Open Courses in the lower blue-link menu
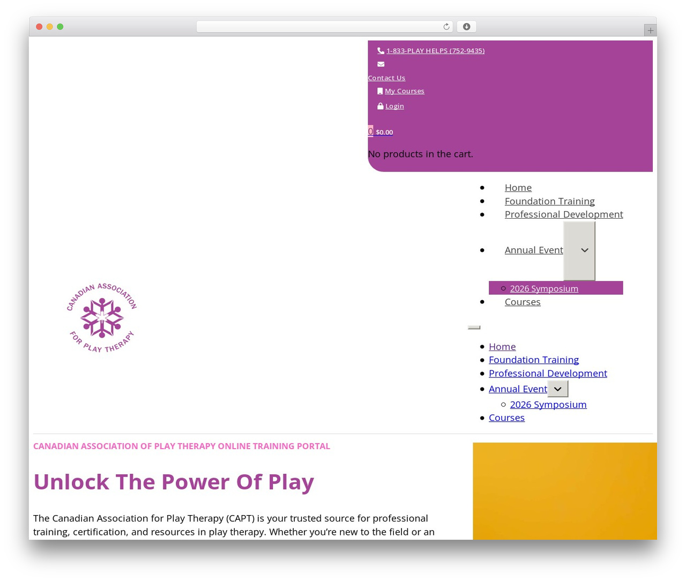This screenshot has height=581, width=686. pos(506,418)
